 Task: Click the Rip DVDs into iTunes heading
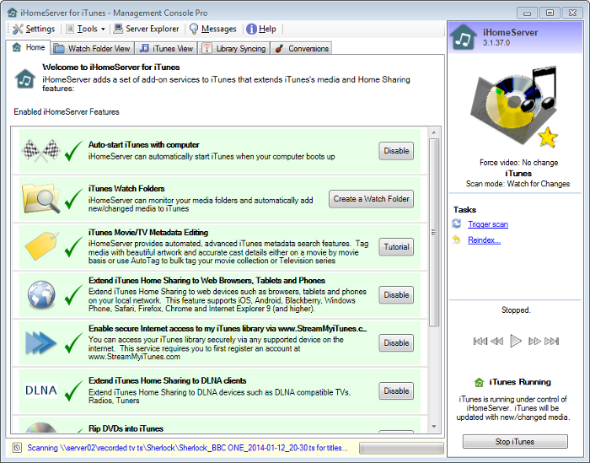click(x=126, y=428)
